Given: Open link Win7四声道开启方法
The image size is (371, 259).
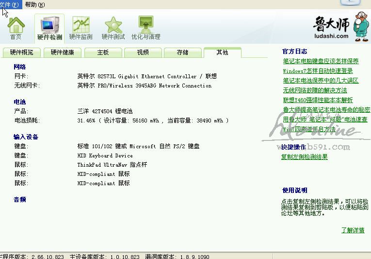Looking at the screenshot, I should tap(309, 129).
